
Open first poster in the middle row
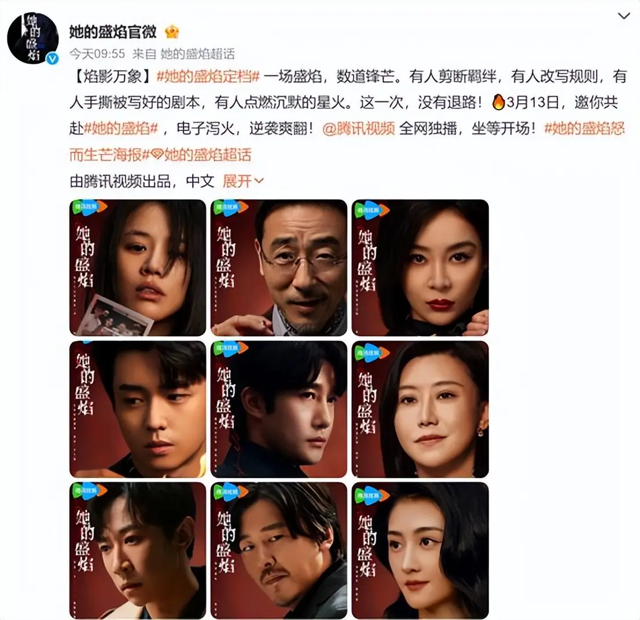pos(138,409)
